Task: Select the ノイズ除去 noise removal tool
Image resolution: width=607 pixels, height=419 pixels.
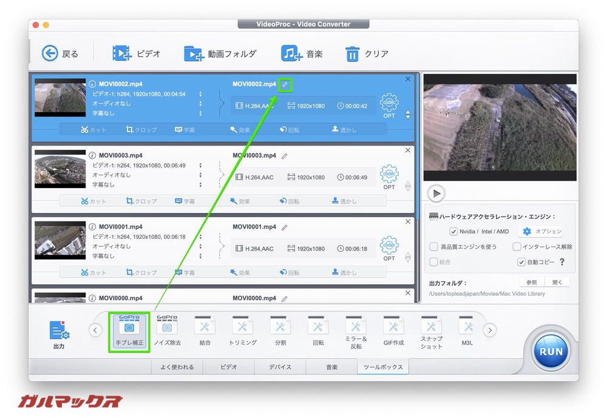Action: point(167,327)
